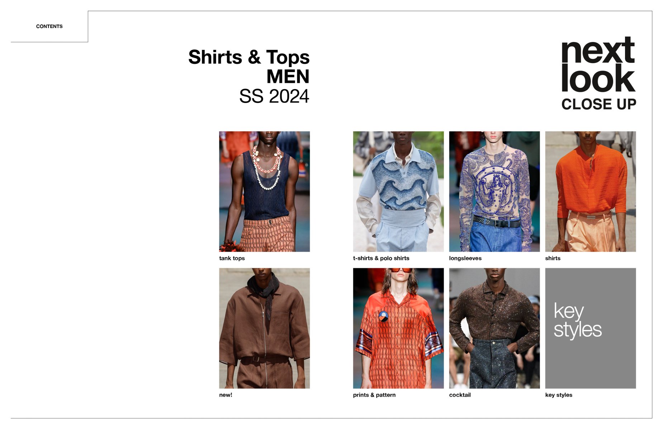Go to the CONTENTS tab
The image size is (663, 440).
[x=49, y=26]
